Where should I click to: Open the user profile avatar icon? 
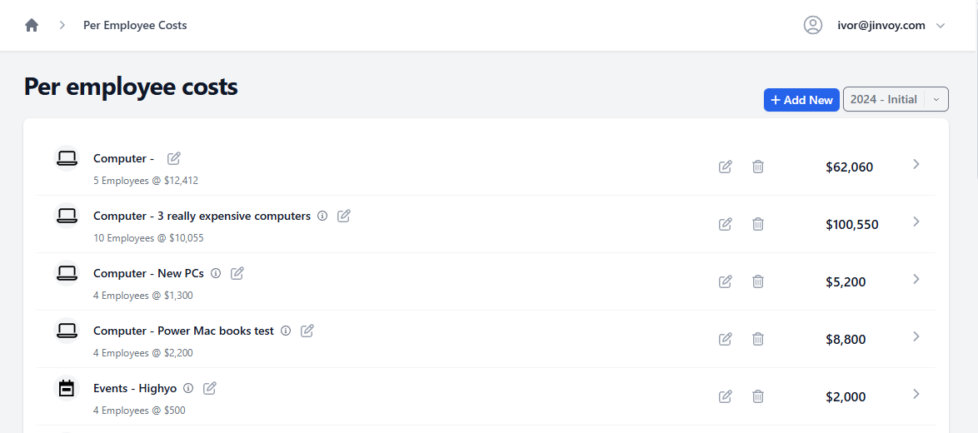pyautogui.click(x=813, y=26)
